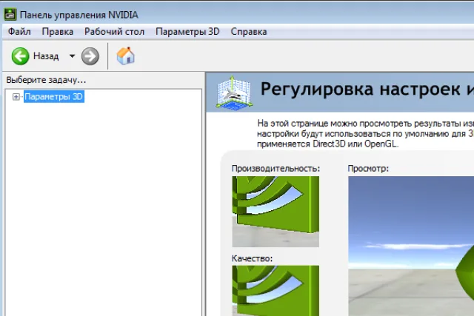Click the Качество: label
Viewport: 474px width, 316px height.
click(252, 258)
